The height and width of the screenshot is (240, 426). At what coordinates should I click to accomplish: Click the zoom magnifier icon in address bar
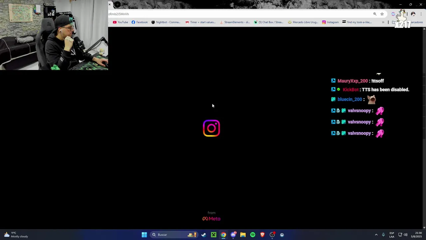click(x=375, y=14)
